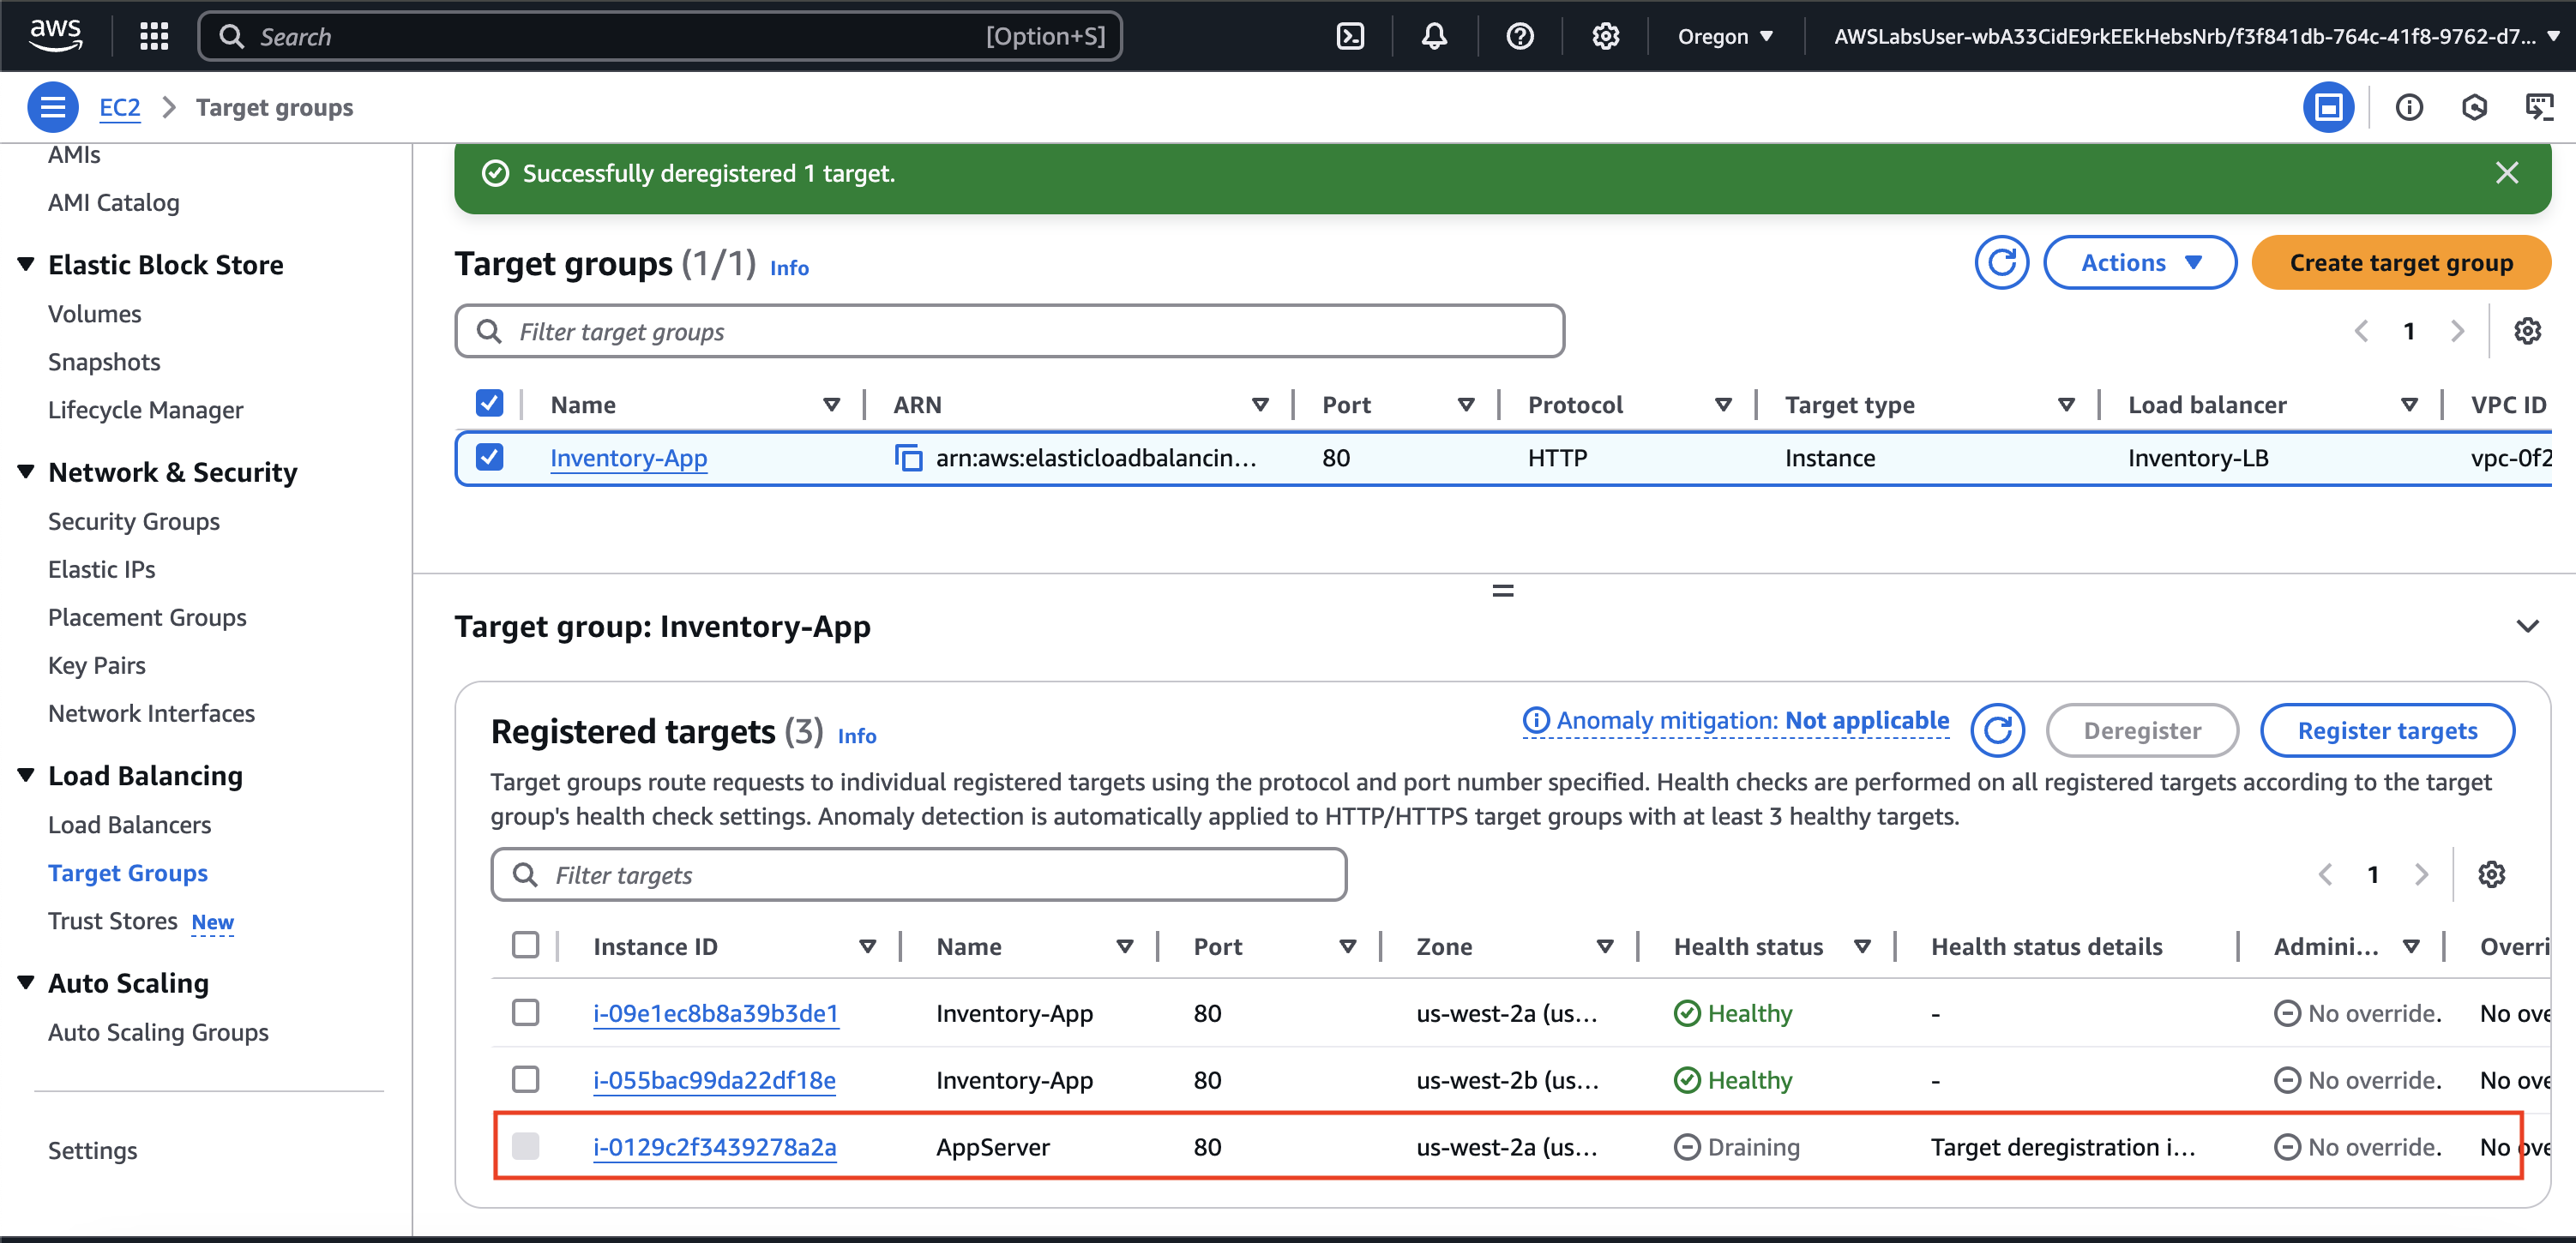Open the i-0129c2f3439278a2a instance link

(714, 1147)
